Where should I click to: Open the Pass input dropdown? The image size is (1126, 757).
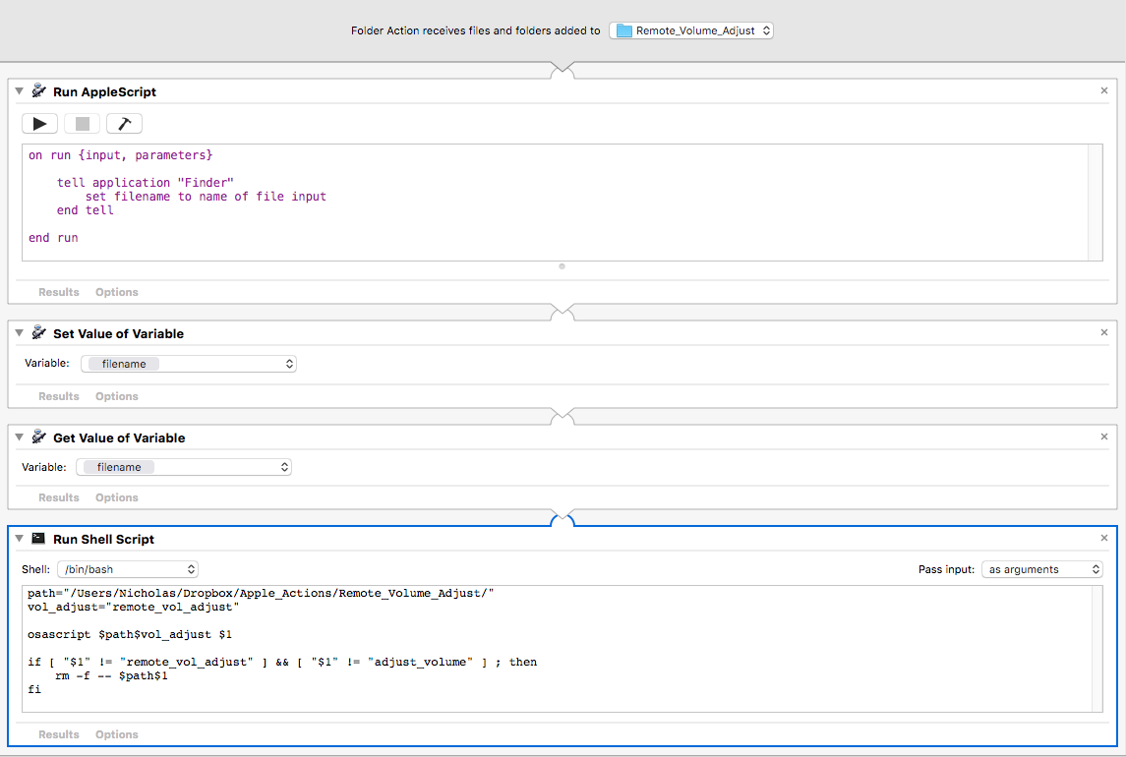[1042, 569]
